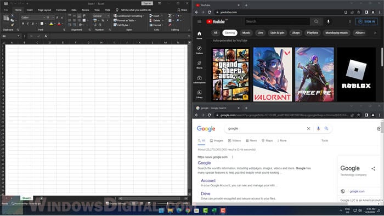Open the YouTube Shorts sidebar item
384x216 pixels.
coord(199,64)
